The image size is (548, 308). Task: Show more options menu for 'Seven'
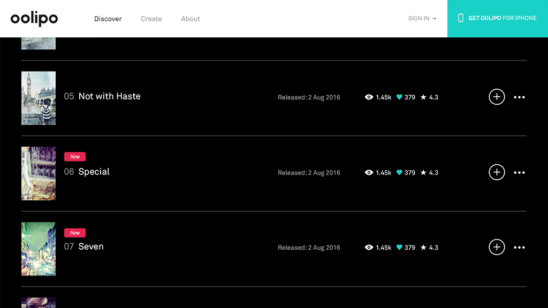pyautogui.click(x=519, y=248)
